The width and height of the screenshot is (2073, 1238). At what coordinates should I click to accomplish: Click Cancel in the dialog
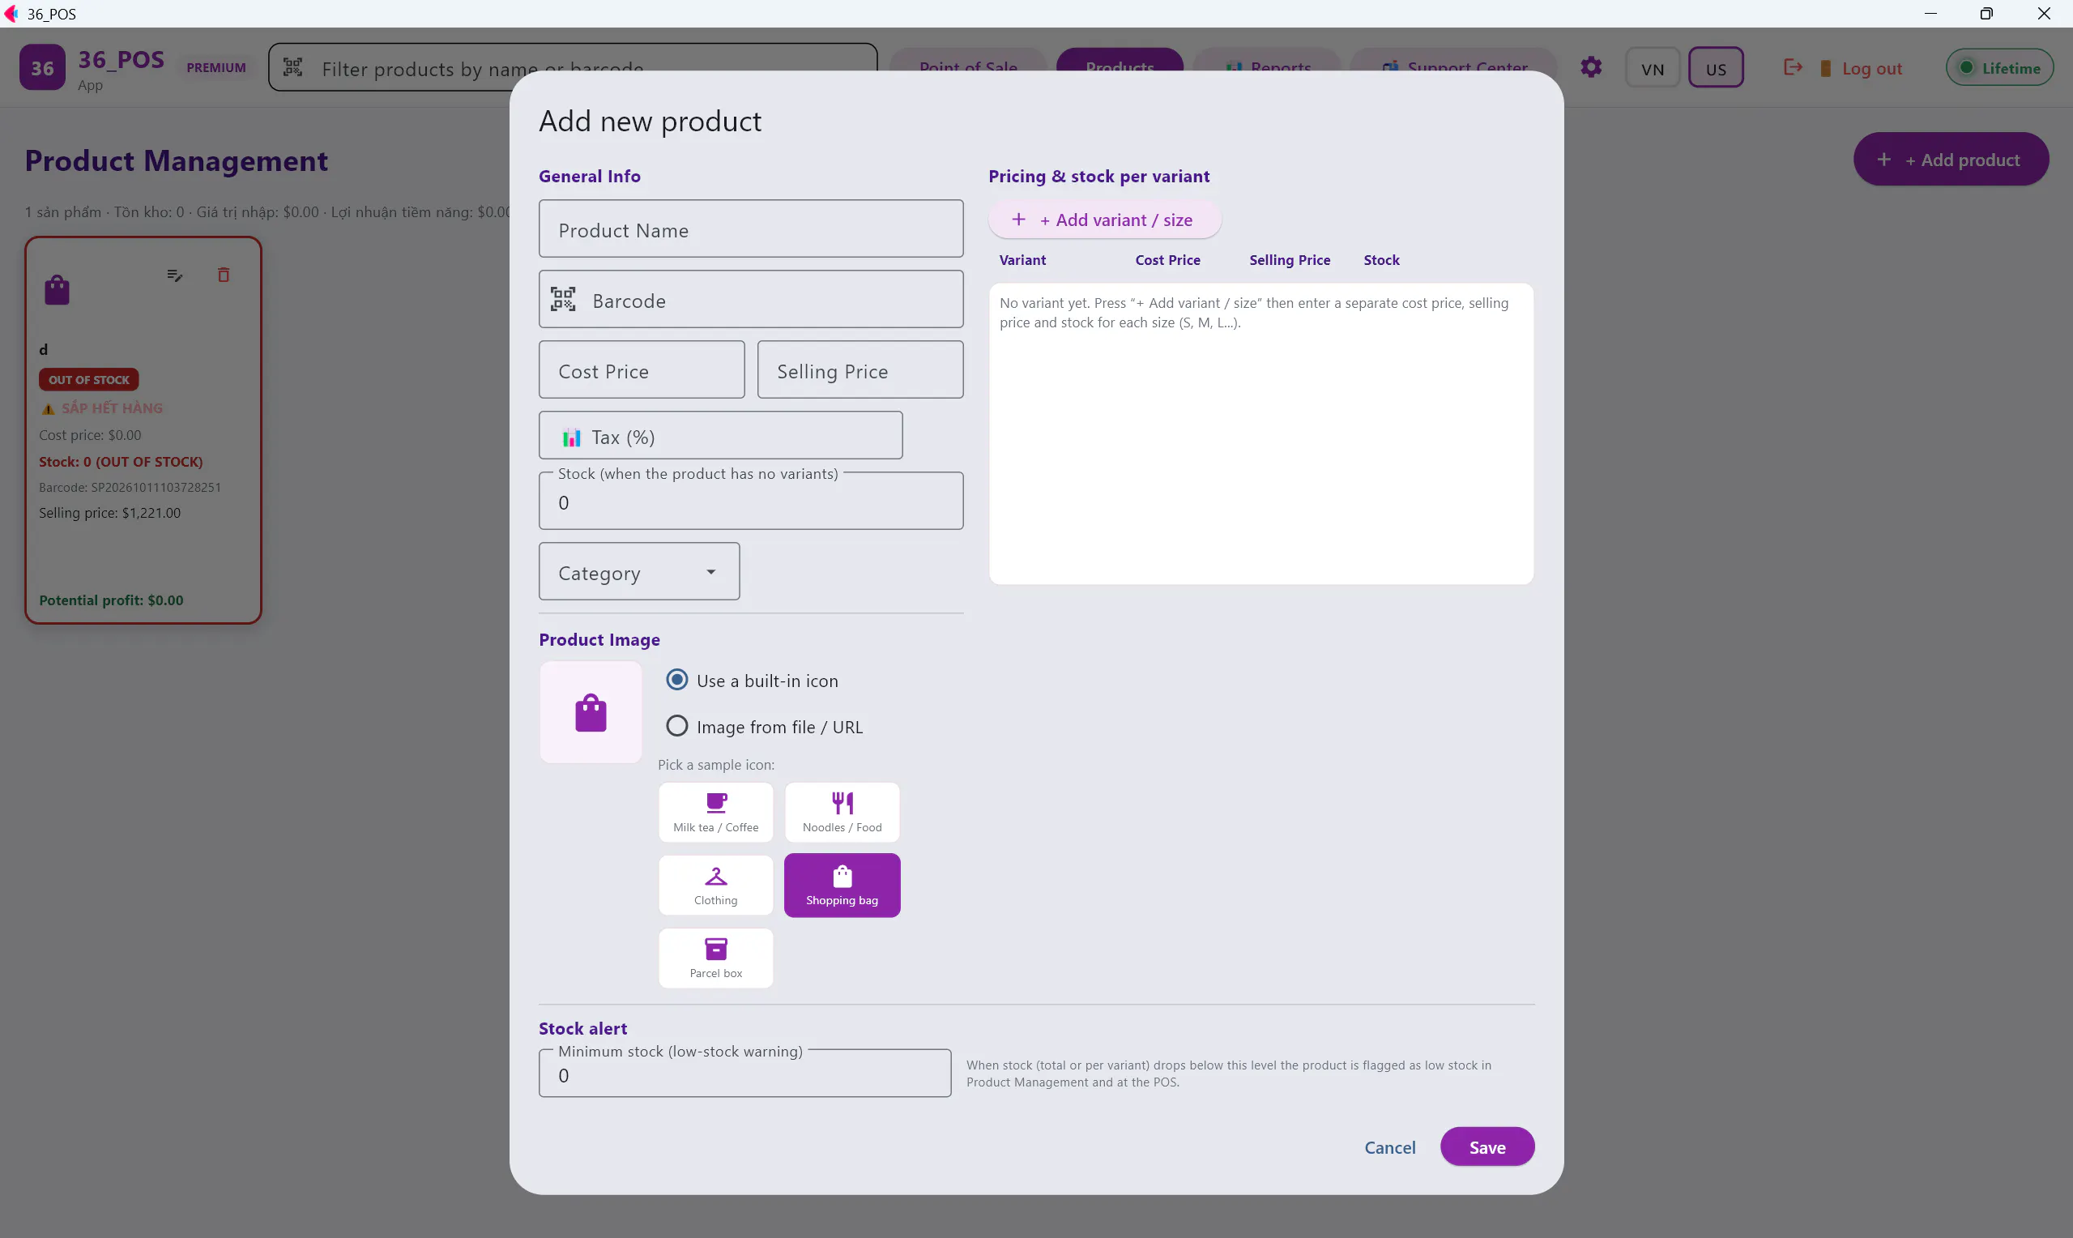coord(1389,1147)
